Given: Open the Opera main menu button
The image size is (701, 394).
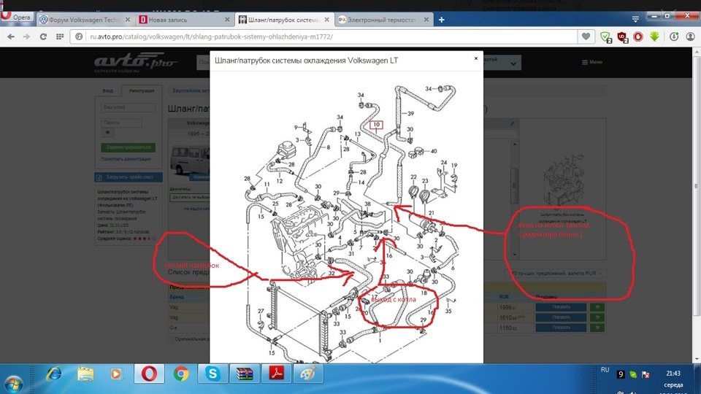Looking at the screenshot, I should (17, 17).
